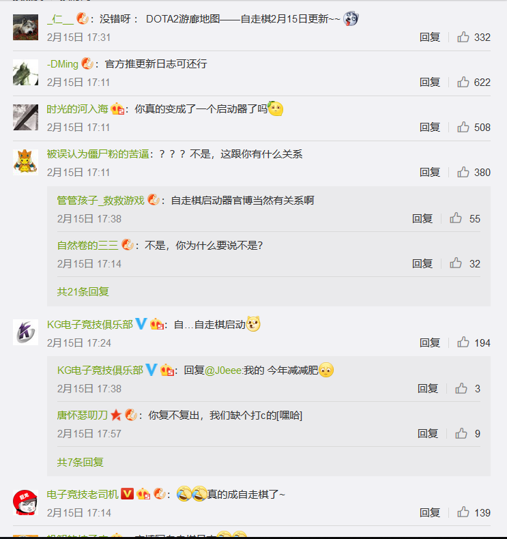Like 管管孩子_救救游戏's reply
507x539 pixels.
coord(456,218)
